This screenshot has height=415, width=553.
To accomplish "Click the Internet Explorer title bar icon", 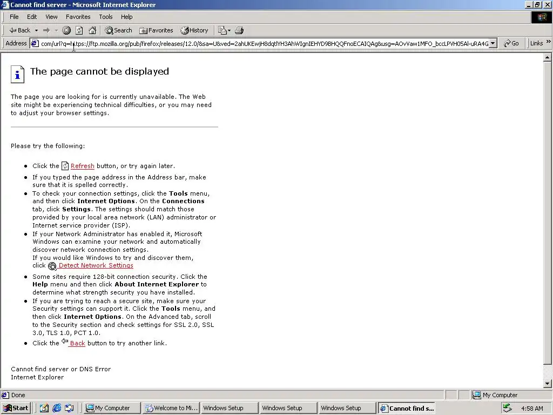I will [x=5, y=4].
